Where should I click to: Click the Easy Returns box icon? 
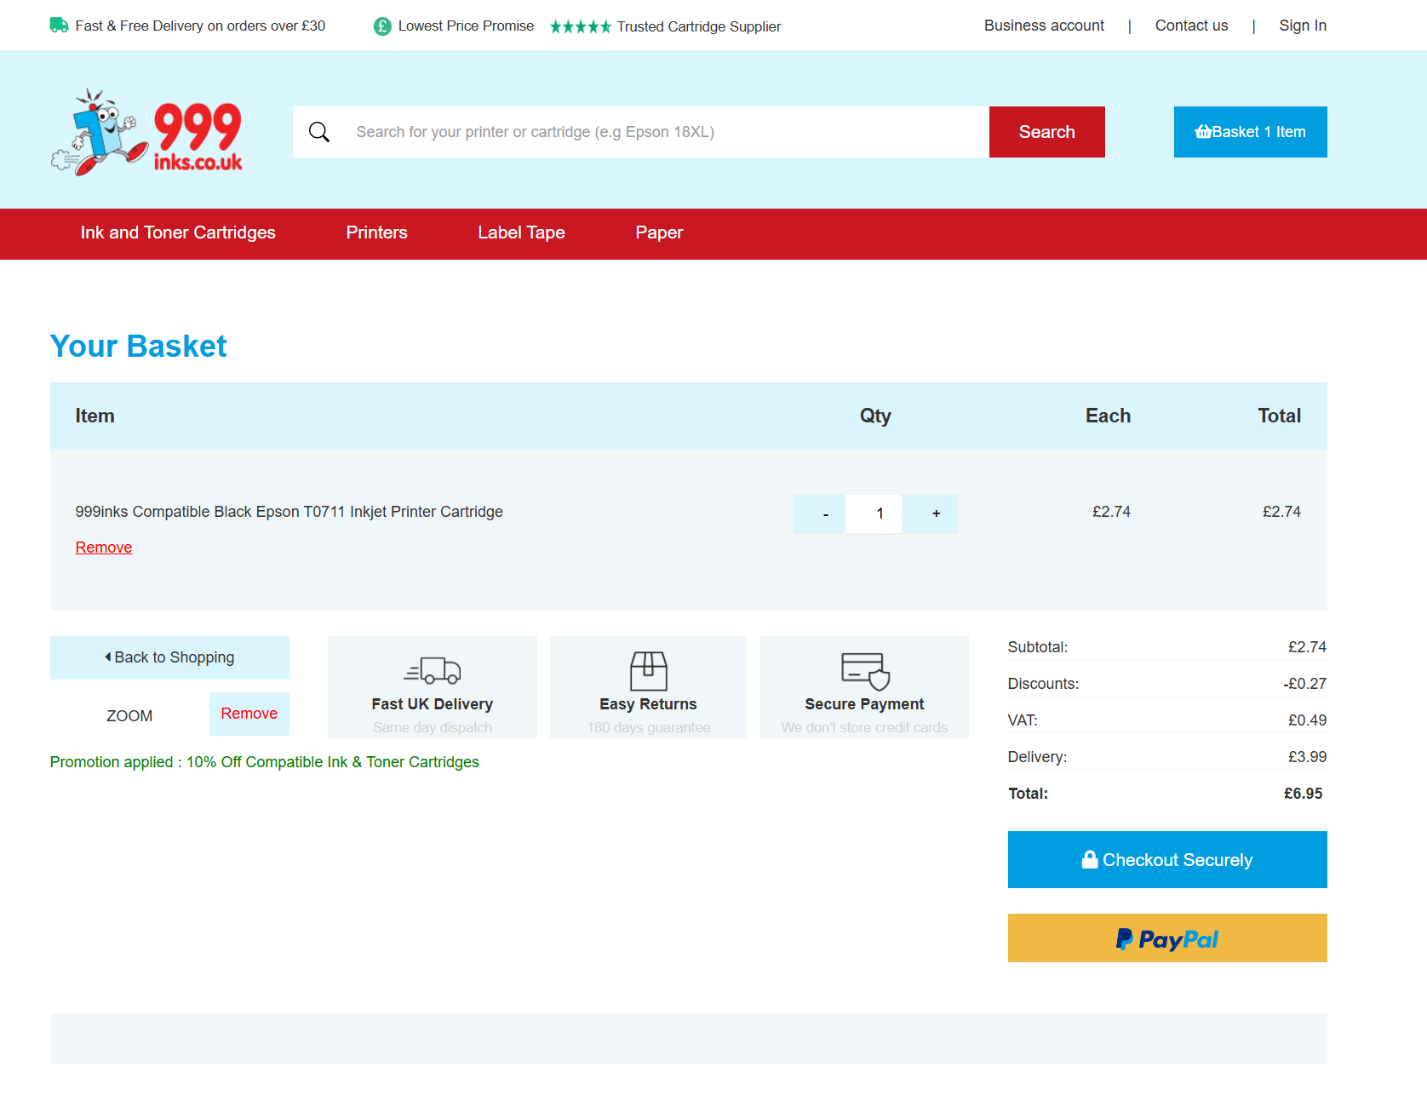click(x=648, y=671)
